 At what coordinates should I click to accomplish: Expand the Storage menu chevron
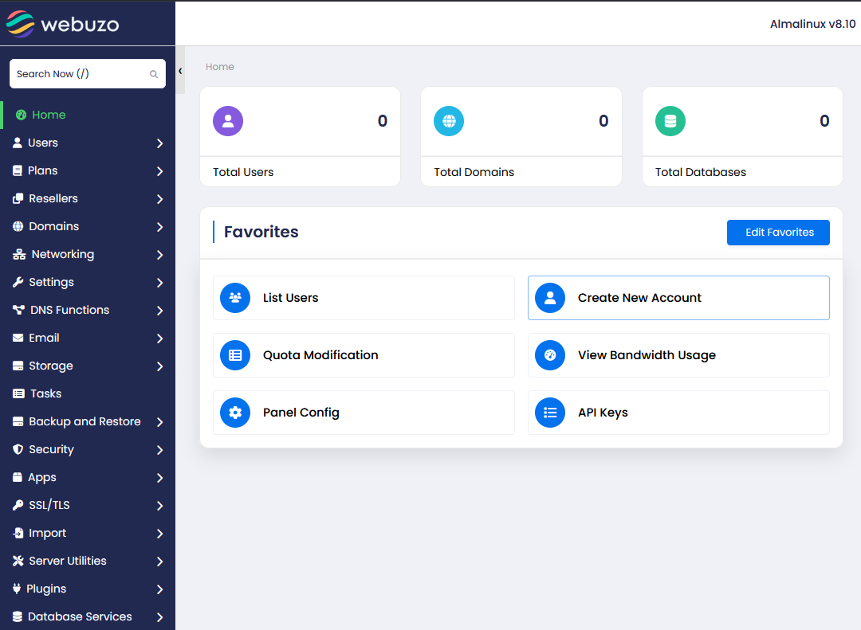coord(159,366)
